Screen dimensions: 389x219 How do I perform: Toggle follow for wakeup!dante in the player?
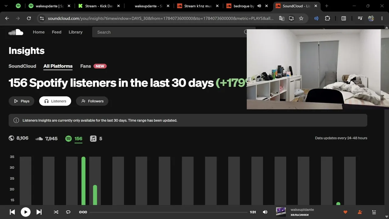point(360,212)
